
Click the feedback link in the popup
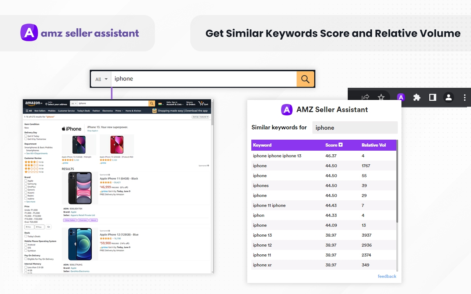coord(387,276)
